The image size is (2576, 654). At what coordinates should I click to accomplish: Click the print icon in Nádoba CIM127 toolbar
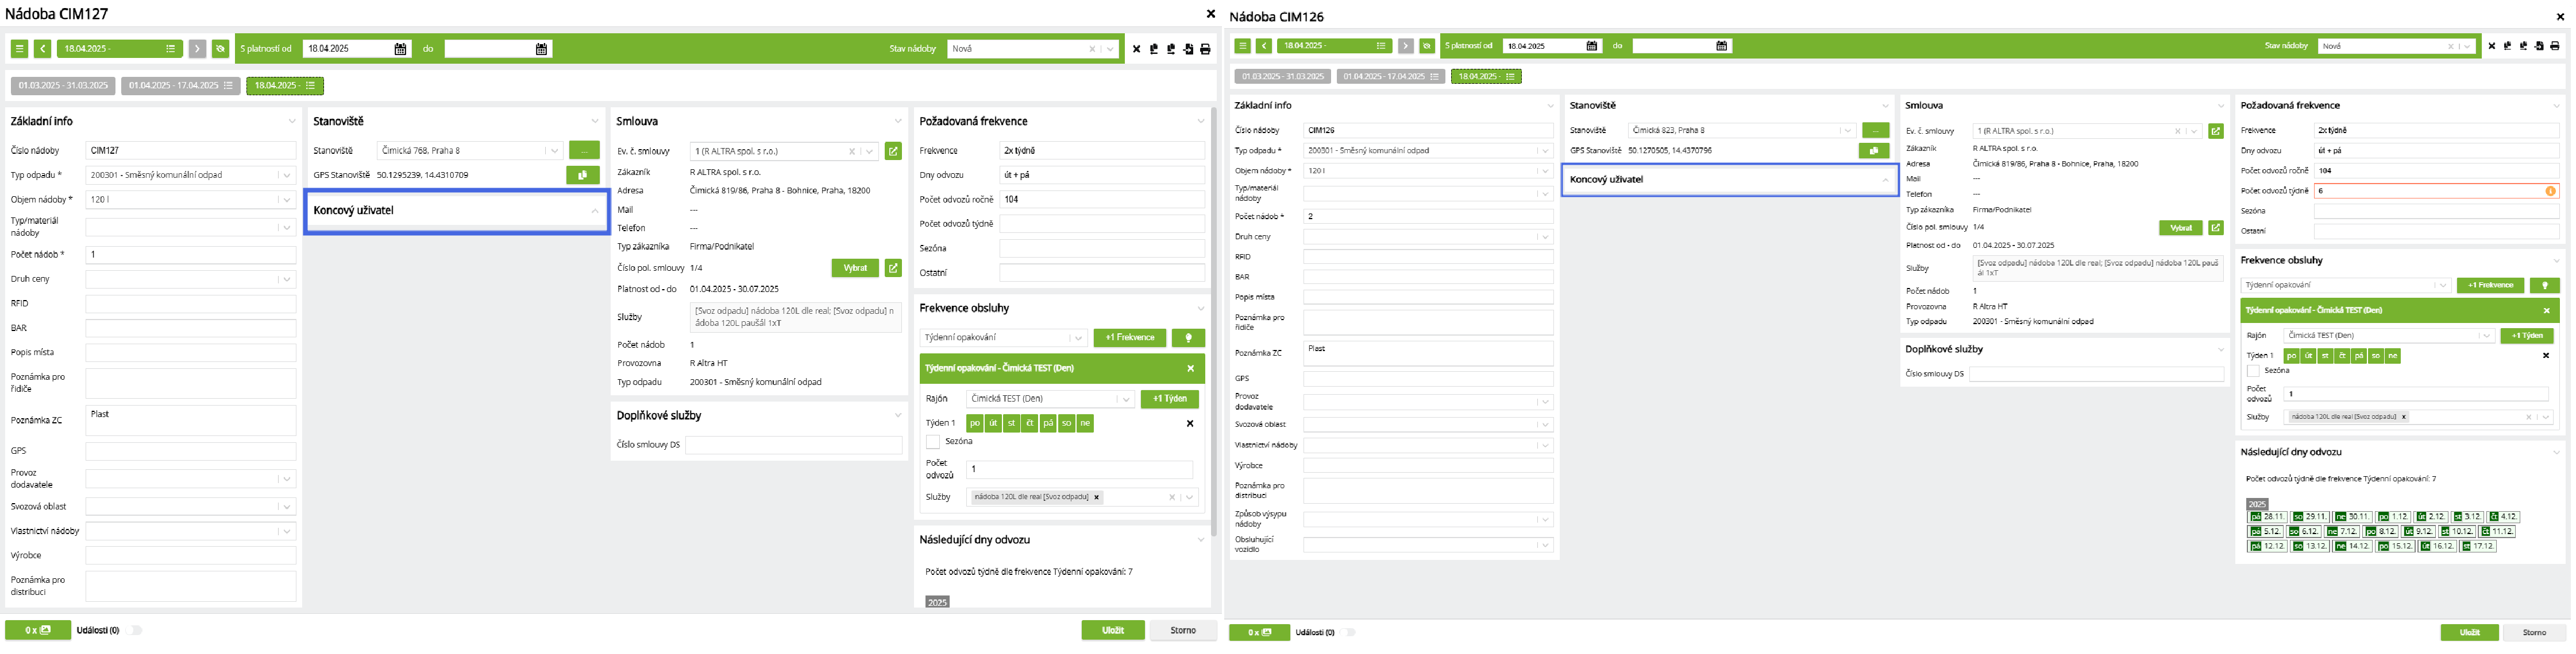tap(1205, 49)
